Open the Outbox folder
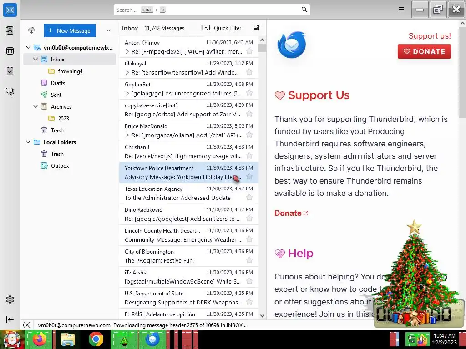Viewport: 466px width, 349px height. pyautogui.click(x=70, y=165)
